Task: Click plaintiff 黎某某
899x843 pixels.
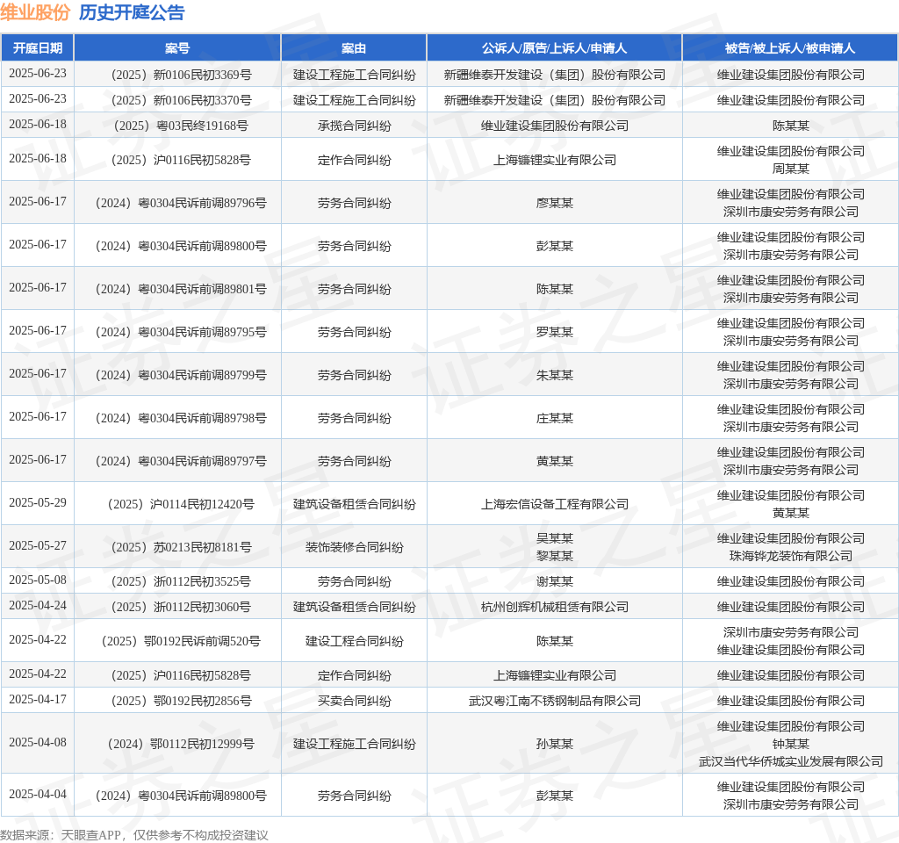Action: pos(555,556)
